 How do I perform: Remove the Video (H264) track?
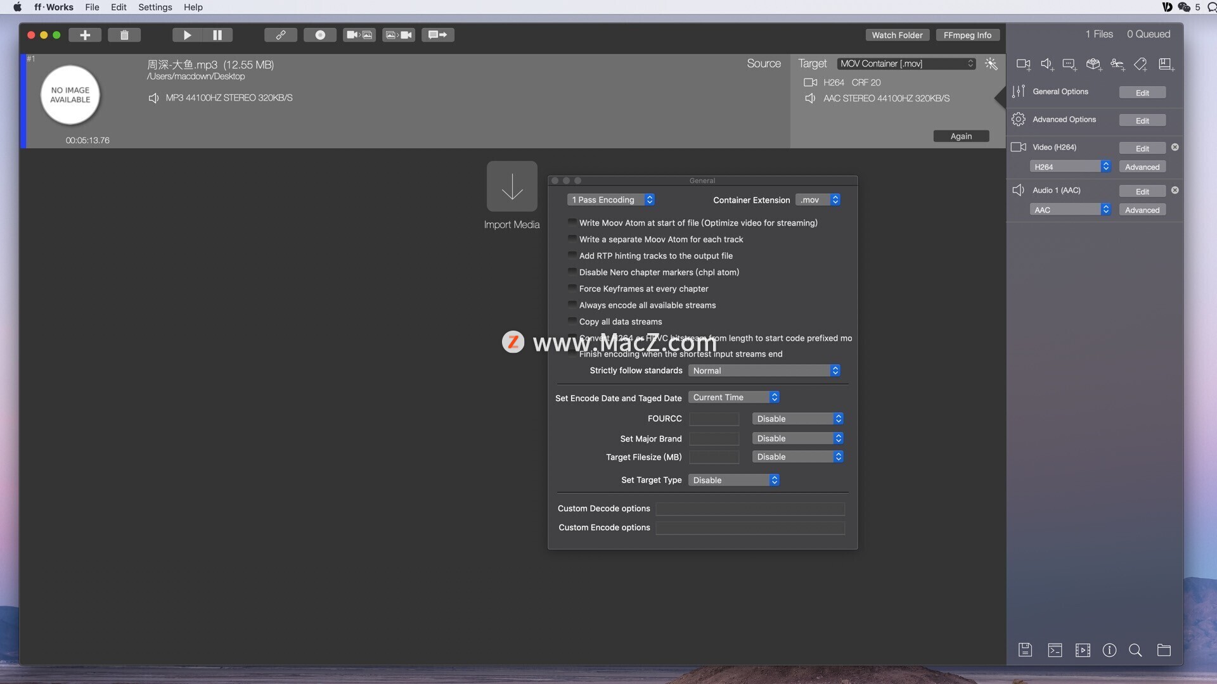click(1175, 147)
